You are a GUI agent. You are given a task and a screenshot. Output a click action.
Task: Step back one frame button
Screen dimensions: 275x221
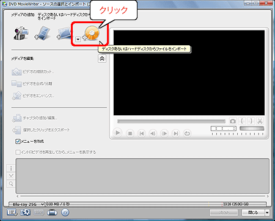pyautogui.click(x=153, y=134)
